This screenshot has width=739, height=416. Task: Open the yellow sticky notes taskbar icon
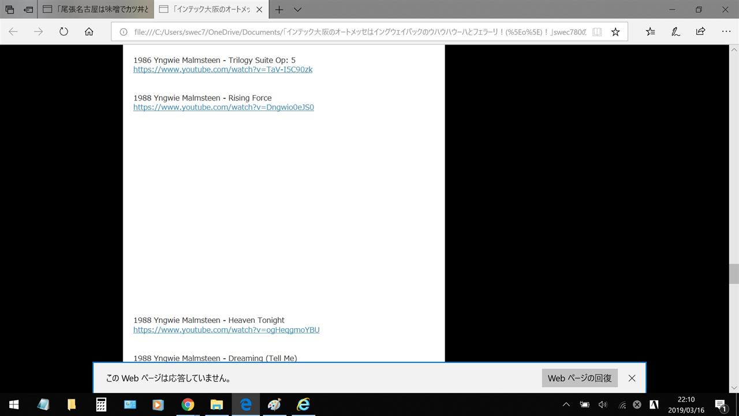(72, 404)
